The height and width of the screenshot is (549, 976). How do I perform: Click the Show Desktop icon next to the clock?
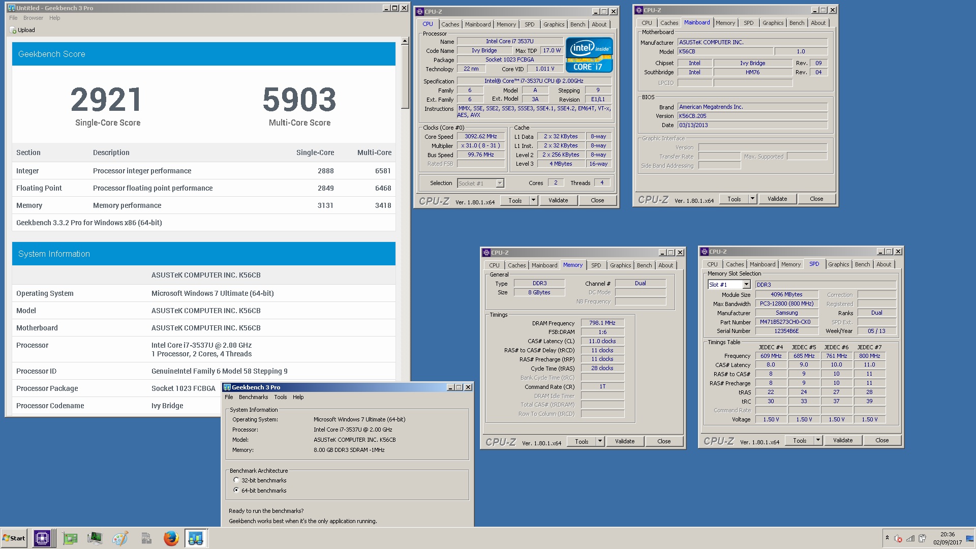970,538
